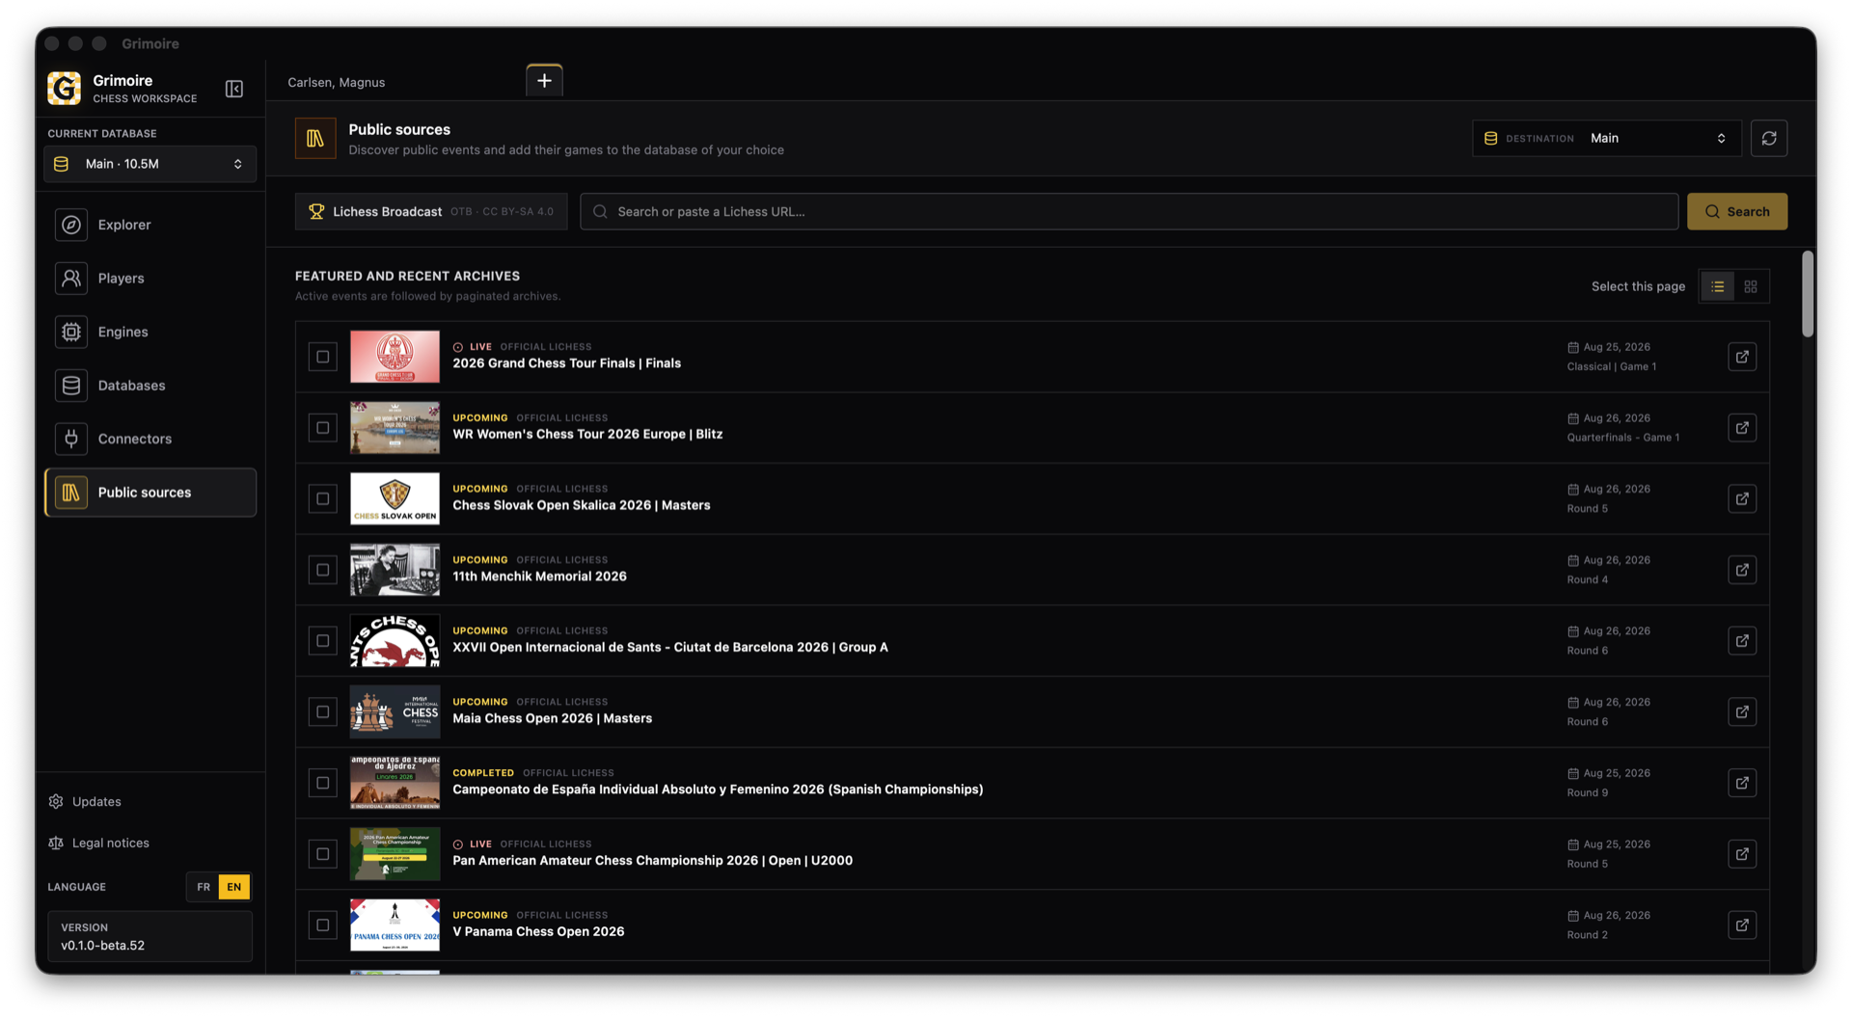Check the 2026 Grand Chess Tour Finals box
The width and height of the screenshot is (1852, 1018).
pyautogui.click(x=323, y=357)
